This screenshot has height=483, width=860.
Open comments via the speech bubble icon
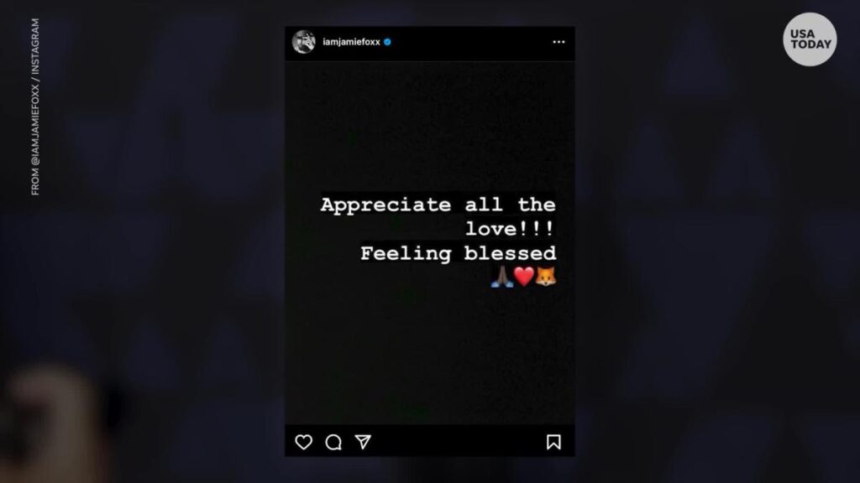pyautogui.click(x=333, y=442)
